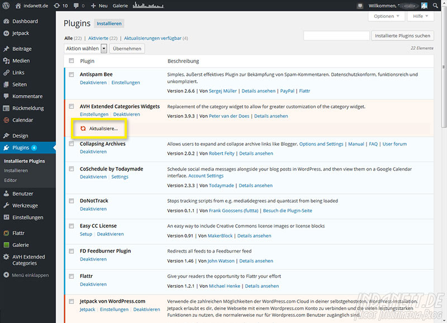This screenshot has height=323, width=447.
Task: Open Installierte Plugins submenu item
Action: point(25,161)
